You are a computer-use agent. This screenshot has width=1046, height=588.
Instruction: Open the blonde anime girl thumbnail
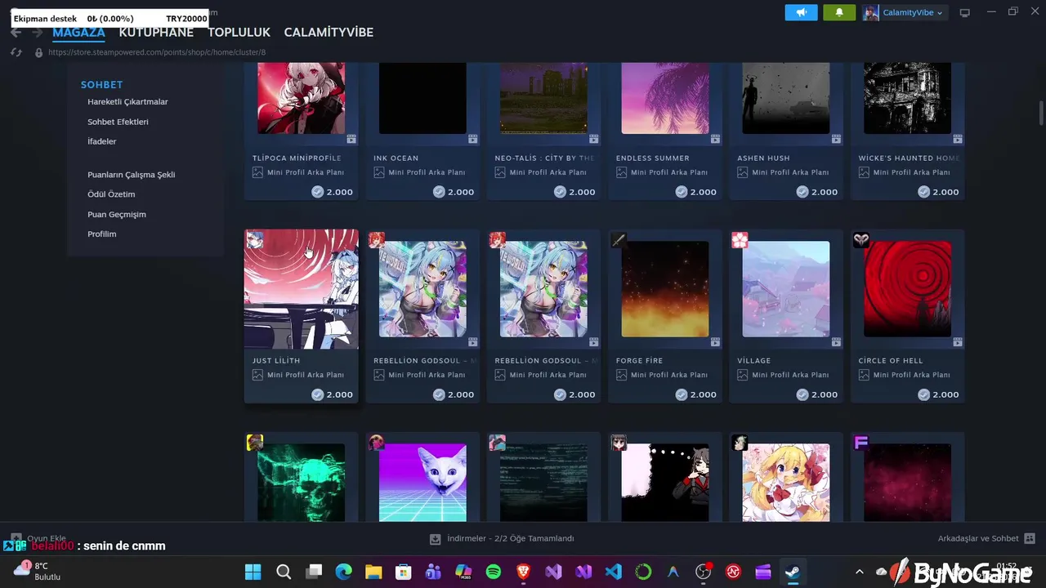point(785,483)
